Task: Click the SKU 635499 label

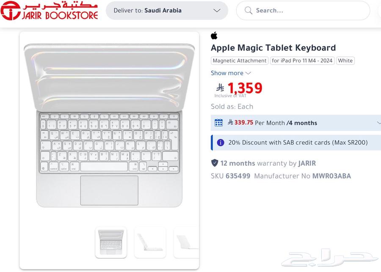Action: (x=230, y=176)
